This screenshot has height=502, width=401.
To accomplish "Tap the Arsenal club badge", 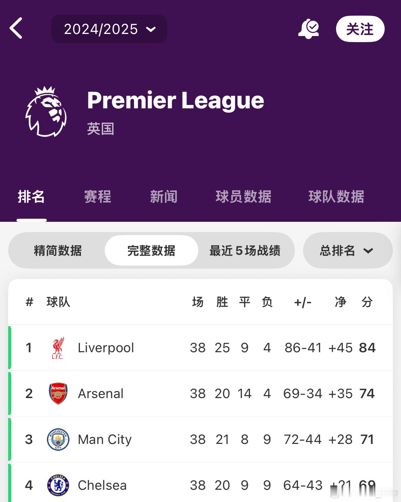I will [x=58, y=394].
